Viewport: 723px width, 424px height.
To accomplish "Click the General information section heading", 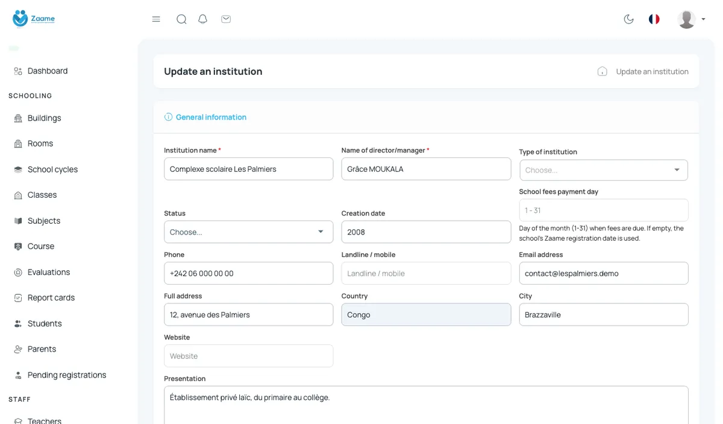I will click(x=211, y=117).
